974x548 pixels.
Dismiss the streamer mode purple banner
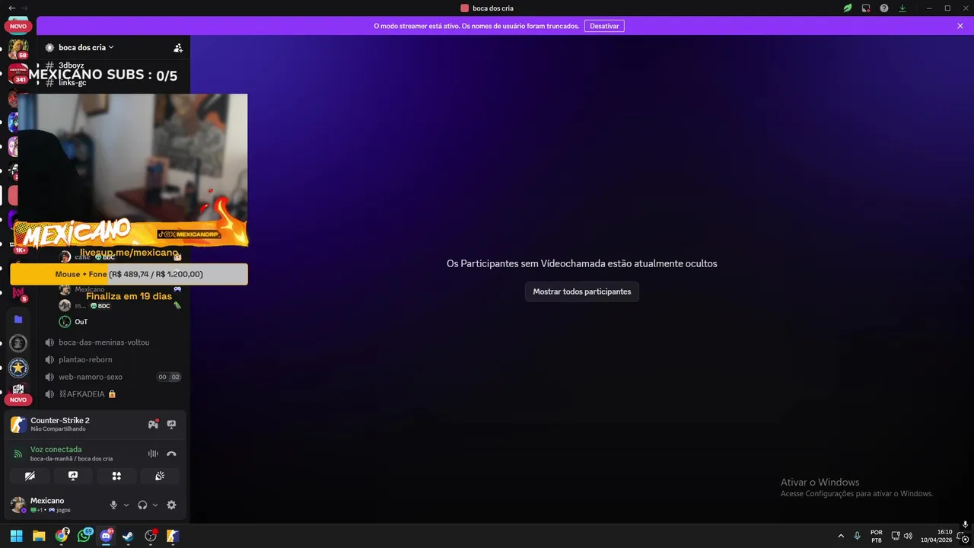tap(960, 26)
